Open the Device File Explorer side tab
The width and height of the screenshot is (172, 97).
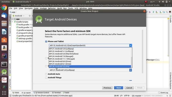click(170, 81)
